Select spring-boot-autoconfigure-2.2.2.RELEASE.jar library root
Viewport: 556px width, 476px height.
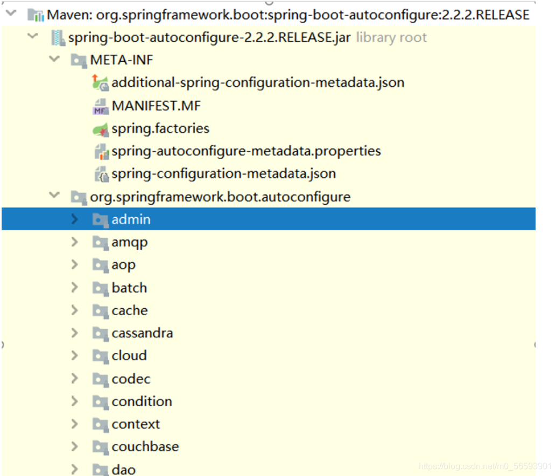[x=248, y=38]
